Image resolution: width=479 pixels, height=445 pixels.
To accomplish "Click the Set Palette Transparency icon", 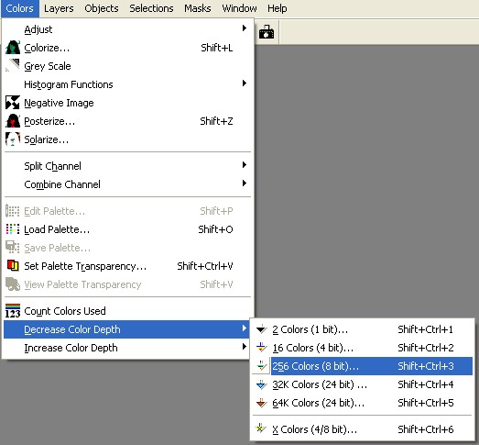I will tap(13, 266).
